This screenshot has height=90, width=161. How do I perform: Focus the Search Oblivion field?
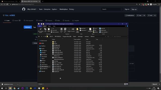click(x=119, y=36)
